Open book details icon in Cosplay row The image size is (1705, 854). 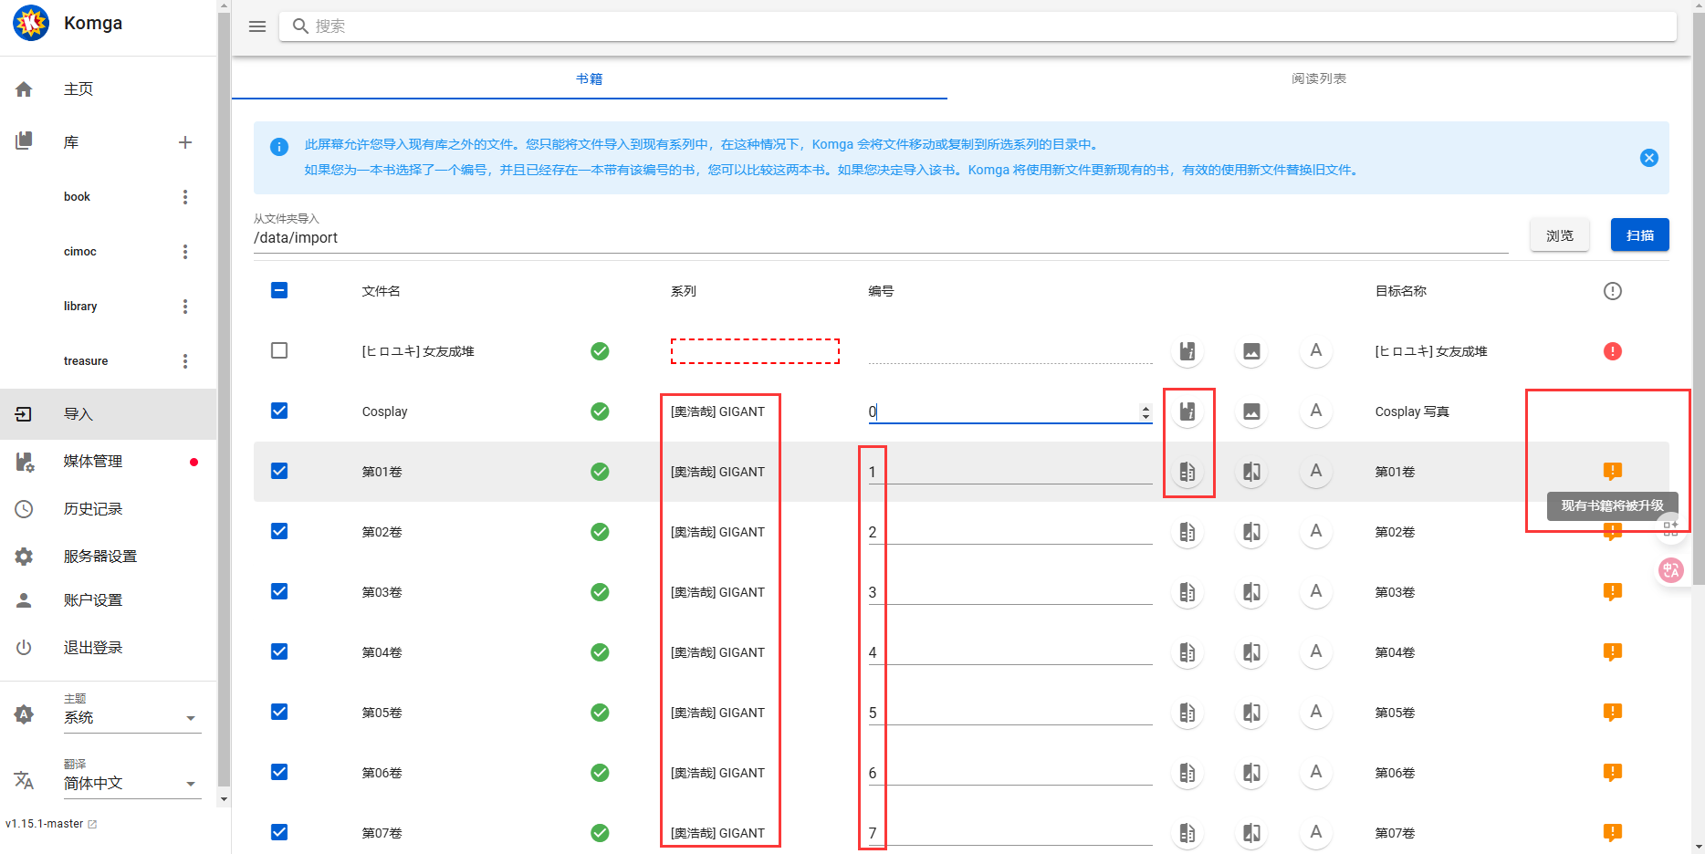pyautogui.click(x=1187, y=411)
